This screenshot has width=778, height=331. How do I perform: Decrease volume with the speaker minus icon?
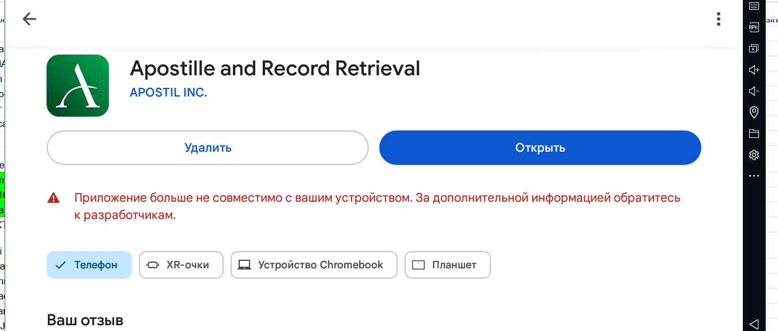pyautogui.click(x=754, y=91)
